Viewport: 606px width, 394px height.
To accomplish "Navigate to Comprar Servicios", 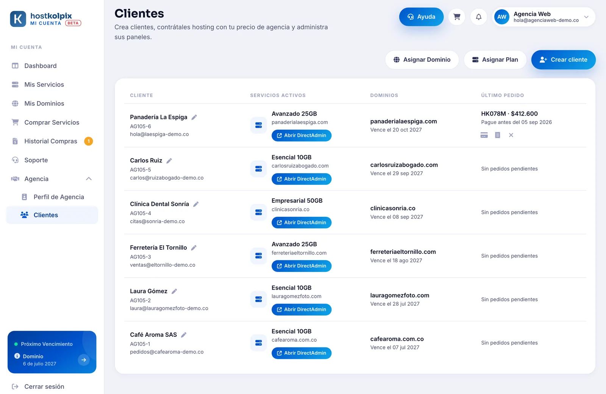I will [52, 122].
